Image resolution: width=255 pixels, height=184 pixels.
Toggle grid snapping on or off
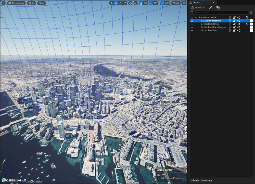141,3
